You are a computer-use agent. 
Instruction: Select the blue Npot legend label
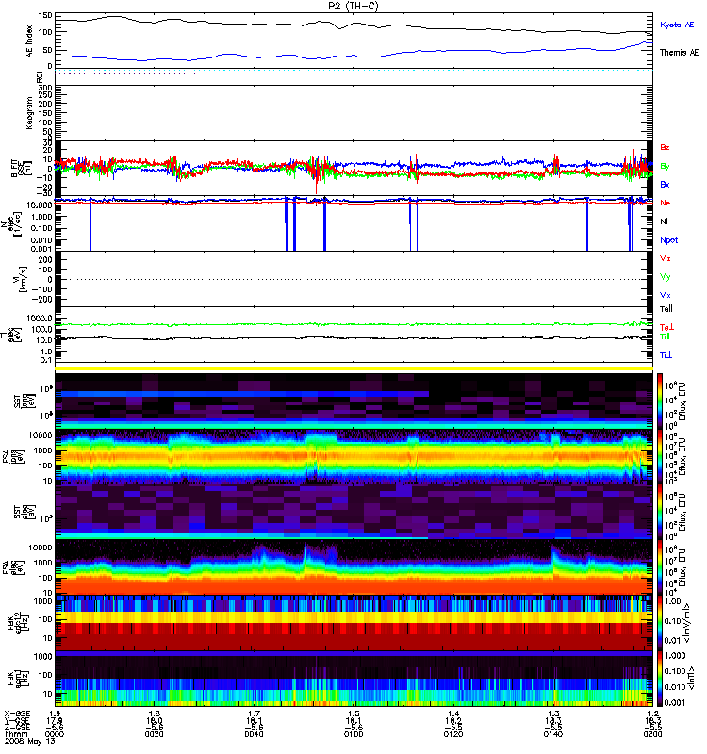tap(669, 240)
